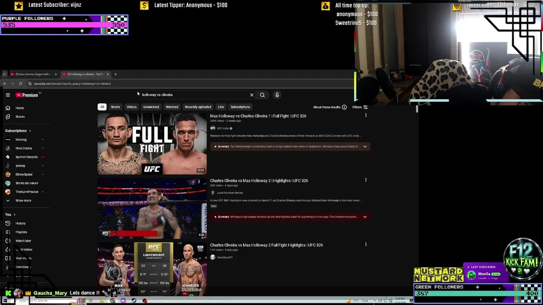Viewport: 543px width, 305px height.
Task: Select the Videos filter chip
Action: [132, 107]
